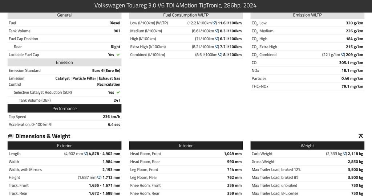
Task: Select the Exterior table header
Action: [x=64, y=146]
